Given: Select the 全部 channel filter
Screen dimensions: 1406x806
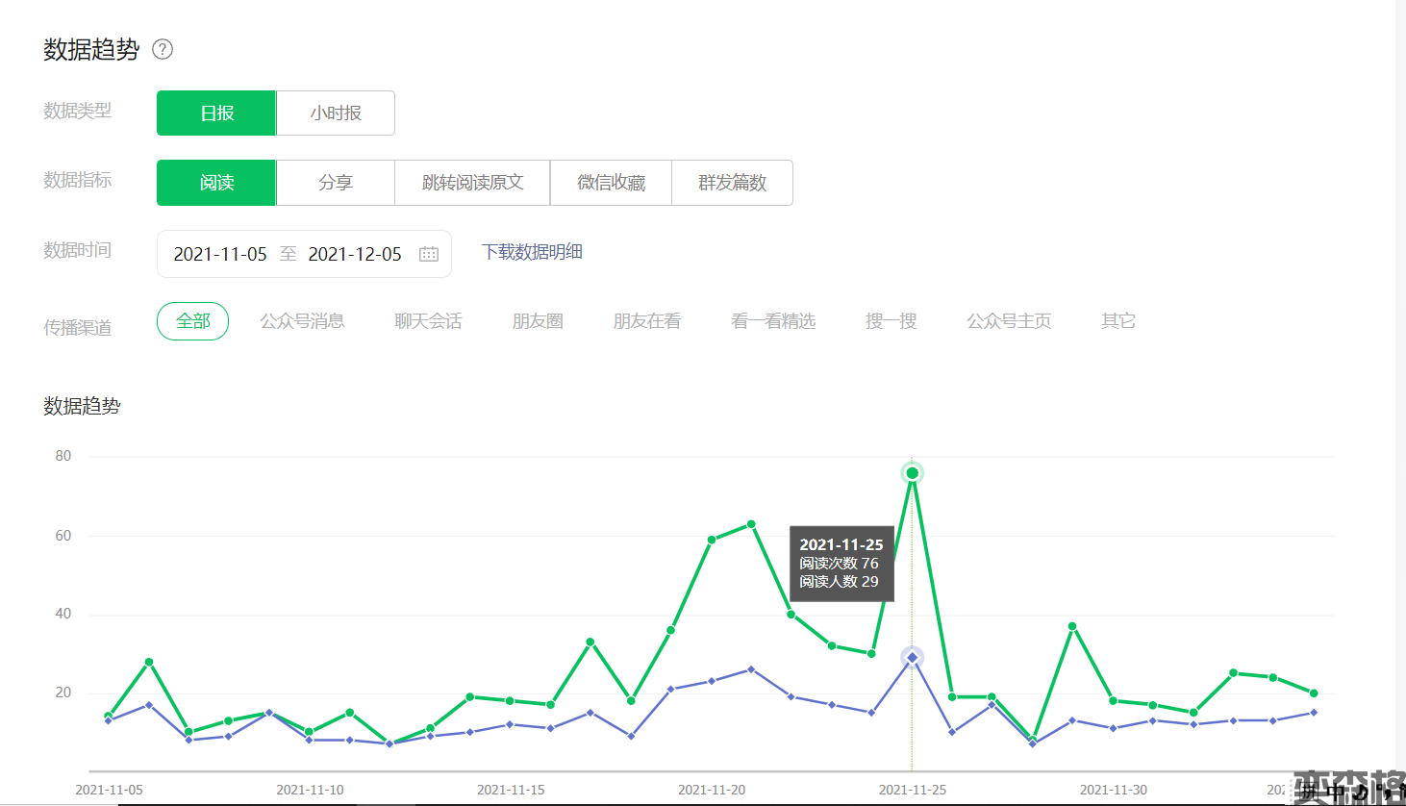Looking at the screenshot, I should [x=192, y=321].
